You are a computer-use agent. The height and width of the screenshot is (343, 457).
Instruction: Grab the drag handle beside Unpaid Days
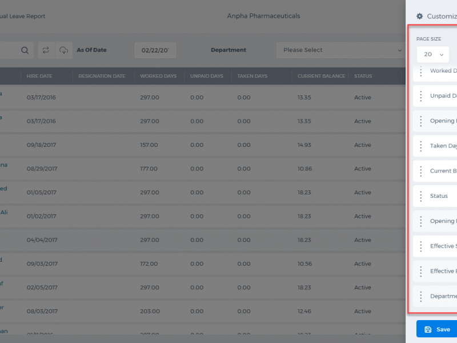(x=421, y=96)
